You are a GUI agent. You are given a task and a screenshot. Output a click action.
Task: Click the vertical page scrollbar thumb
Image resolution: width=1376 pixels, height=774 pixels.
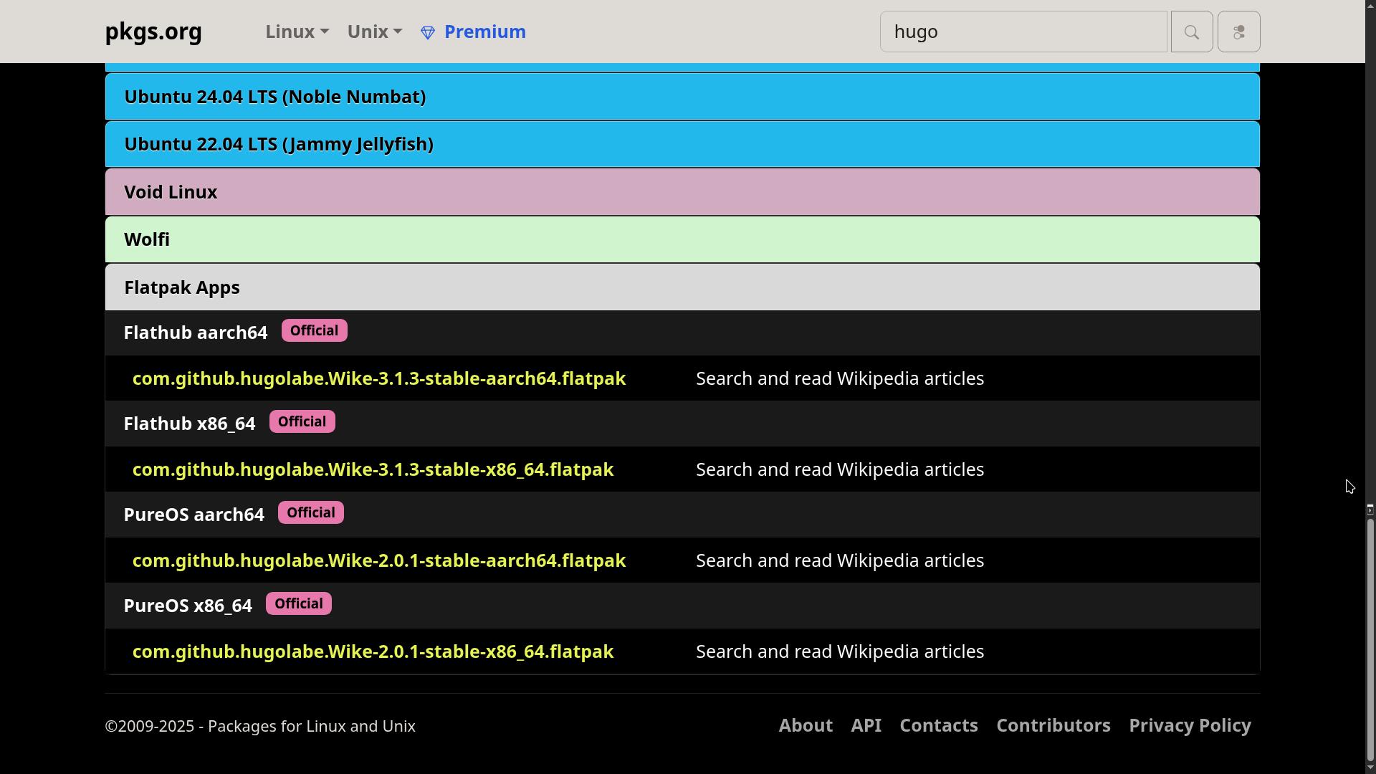tap(1370, 638)
